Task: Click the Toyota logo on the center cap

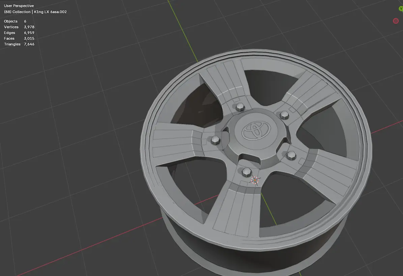Action: pos(256,131)
